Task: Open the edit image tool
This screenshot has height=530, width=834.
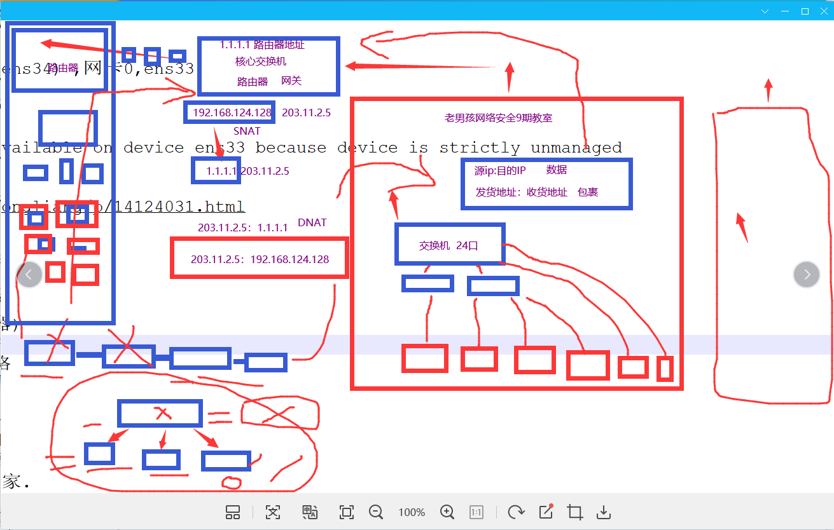Action: (546, 512)
